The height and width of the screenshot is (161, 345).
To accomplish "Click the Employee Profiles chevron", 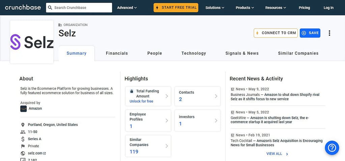I will (x=167, y=120).
